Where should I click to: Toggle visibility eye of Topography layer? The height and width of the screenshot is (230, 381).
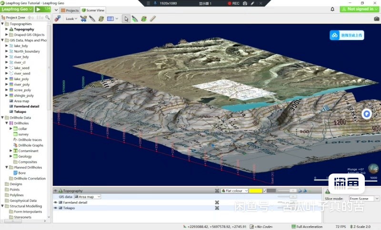pyautogui.click(x=55, y=191)
